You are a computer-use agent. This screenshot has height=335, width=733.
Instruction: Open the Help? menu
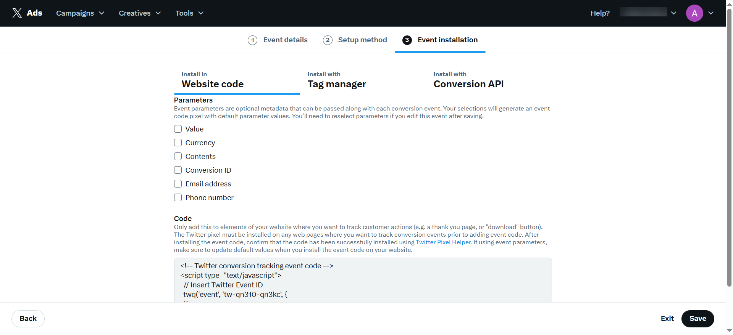(x=600, y=13)
